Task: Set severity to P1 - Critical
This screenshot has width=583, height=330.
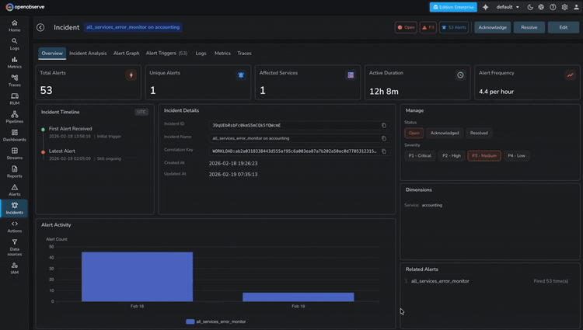Action: coord(420,155)
